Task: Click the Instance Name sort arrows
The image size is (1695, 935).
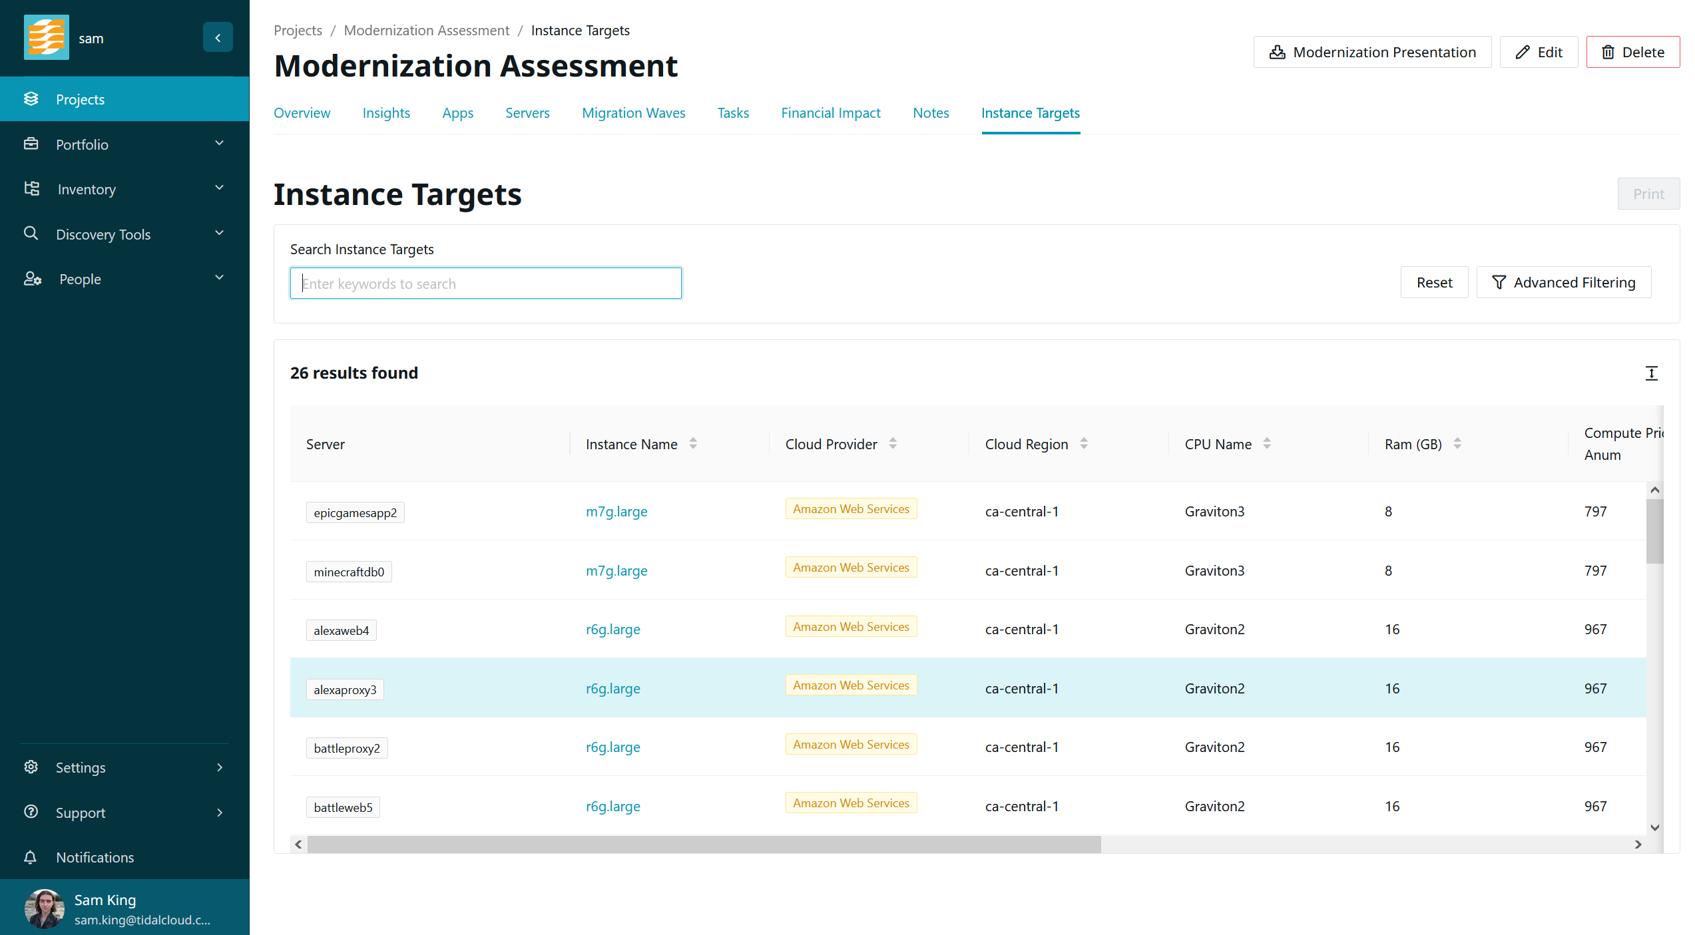Action: coord(693,444)
